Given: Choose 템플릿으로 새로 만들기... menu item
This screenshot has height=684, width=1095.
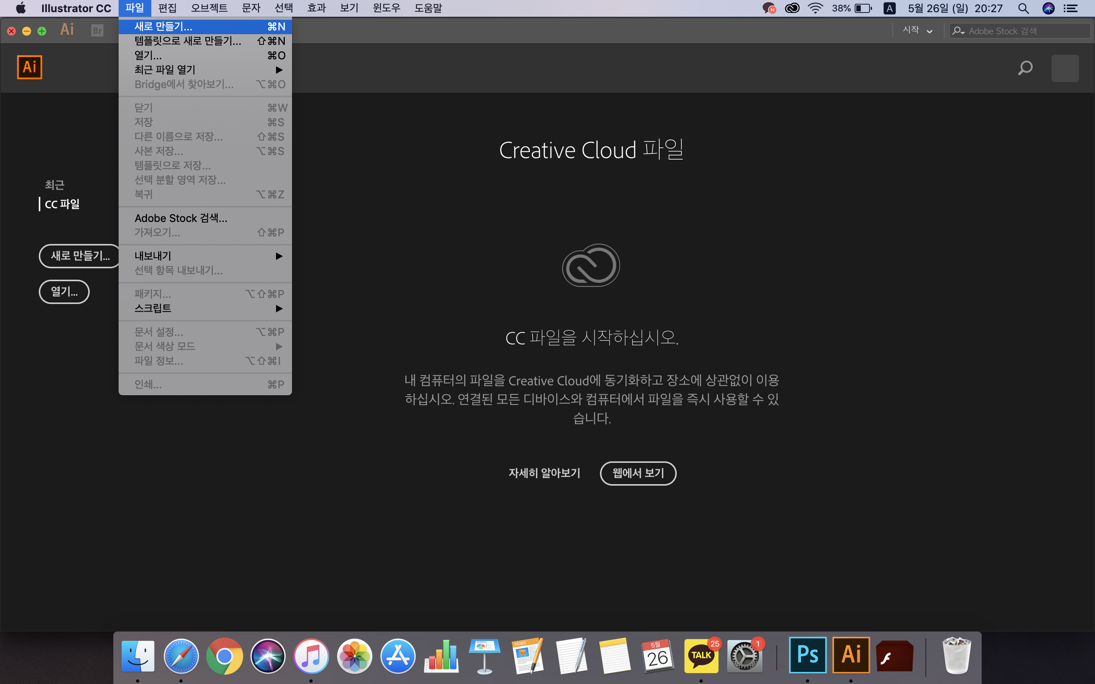Looking at the screenshot, I should [x=205, y=41].
